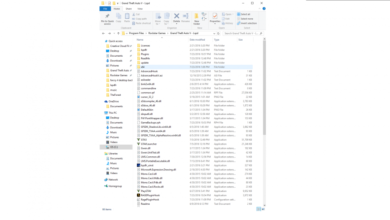Open the Help question mark icon
This screenshot has height=220, width=390.
[x=264, y=9]
